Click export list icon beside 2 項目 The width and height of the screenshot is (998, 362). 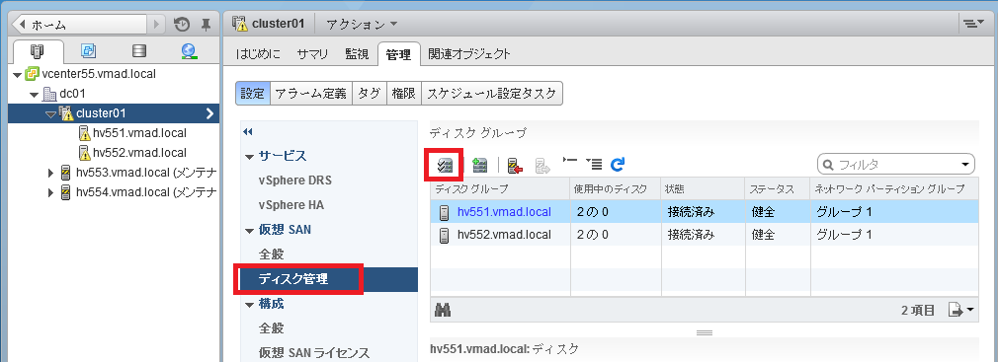961,310
